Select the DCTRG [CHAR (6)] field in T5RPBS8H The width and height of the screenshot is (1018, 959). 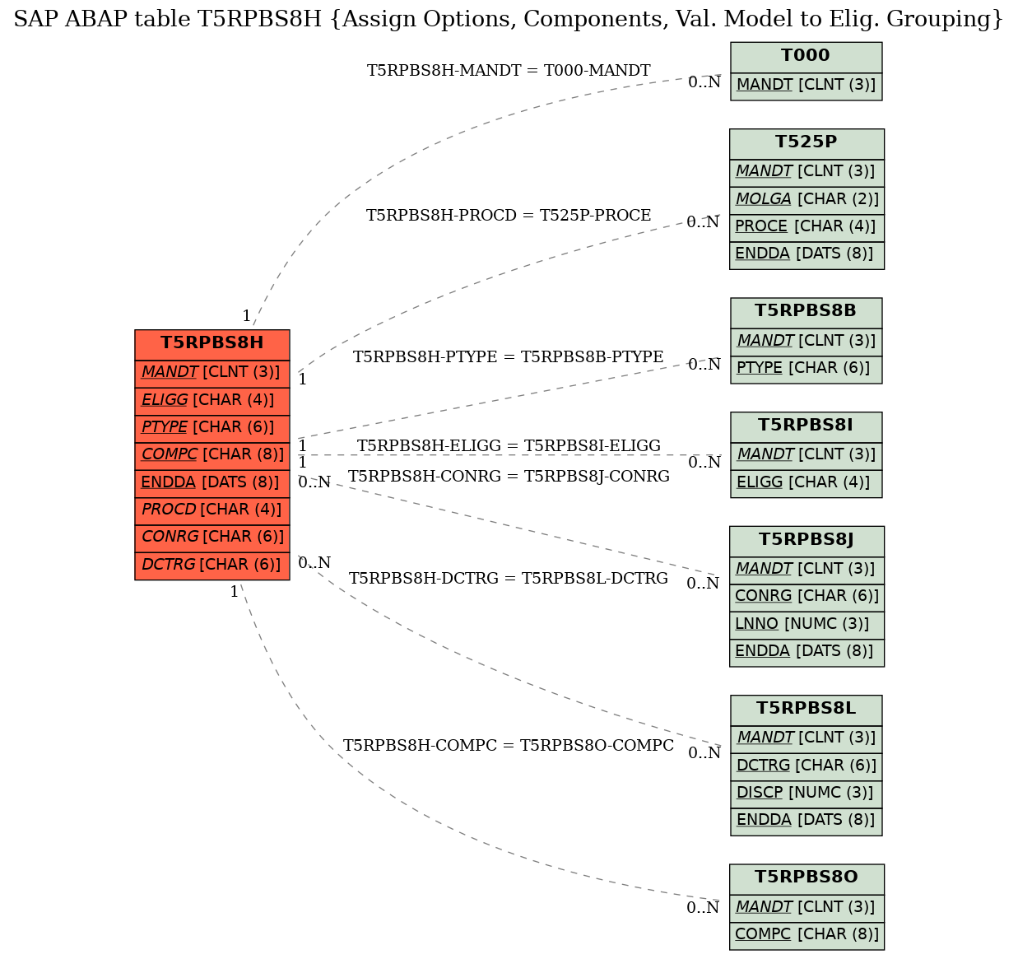[x=212, y=565]
